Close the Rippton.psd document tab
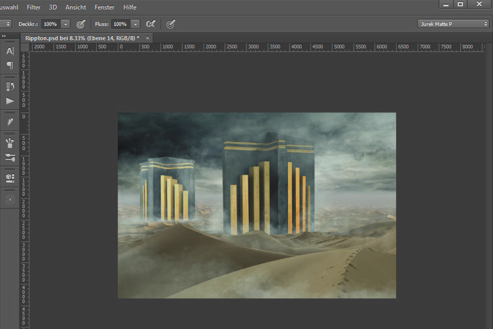This screenshot has height=329, width=493. pos(147,37)
